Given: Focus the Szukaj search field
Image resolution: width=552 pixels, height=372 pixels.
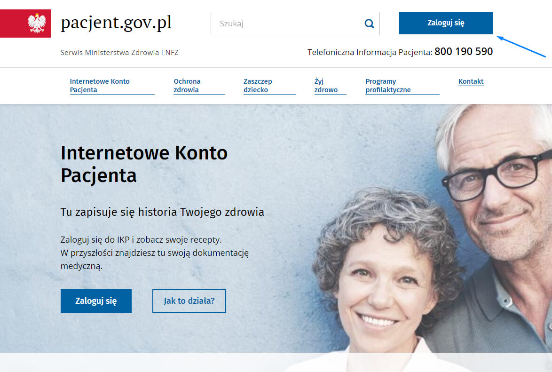Looking at the screenshot, I should (x=295, y=24).
